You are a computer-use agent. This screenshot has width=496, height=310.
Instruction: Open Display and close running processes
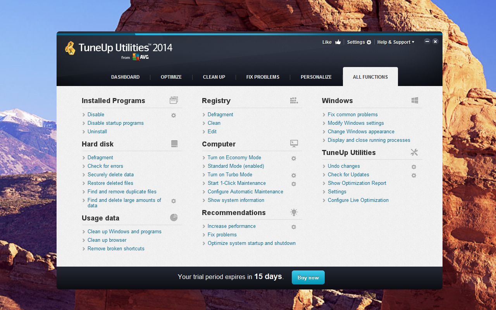point(369,140)
